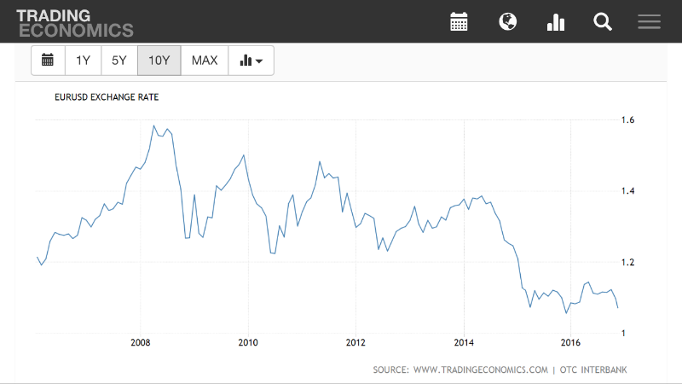Click the 1.6 value on the y-axis

(x=627, y=120)
